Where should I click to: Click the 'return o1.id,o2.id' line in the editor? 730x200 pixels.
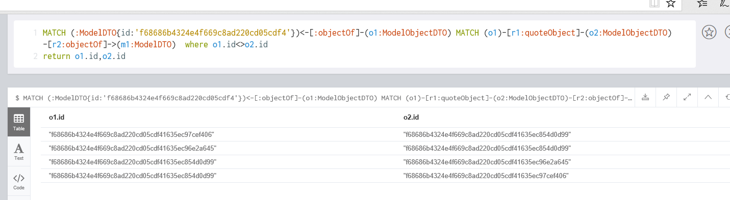pyautogui.click(x=84, y=56)
